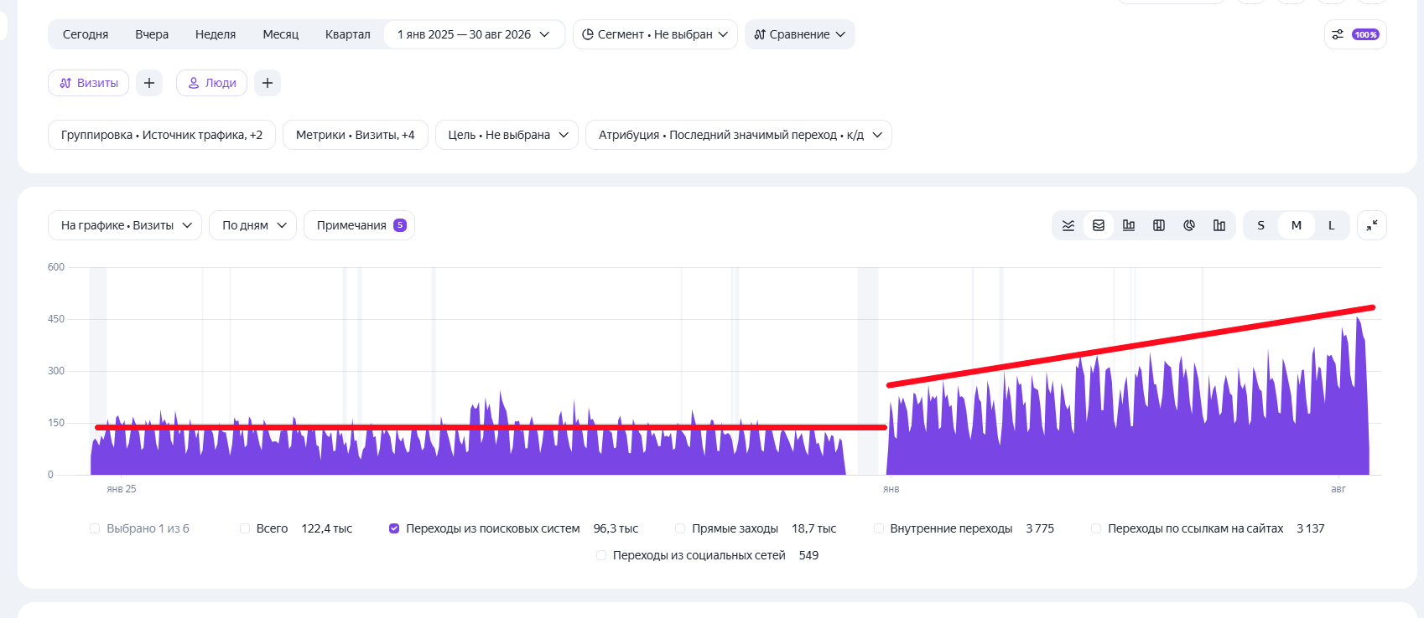
Task: Select the Неделя period tab
Action: click(x=216, y=34)
